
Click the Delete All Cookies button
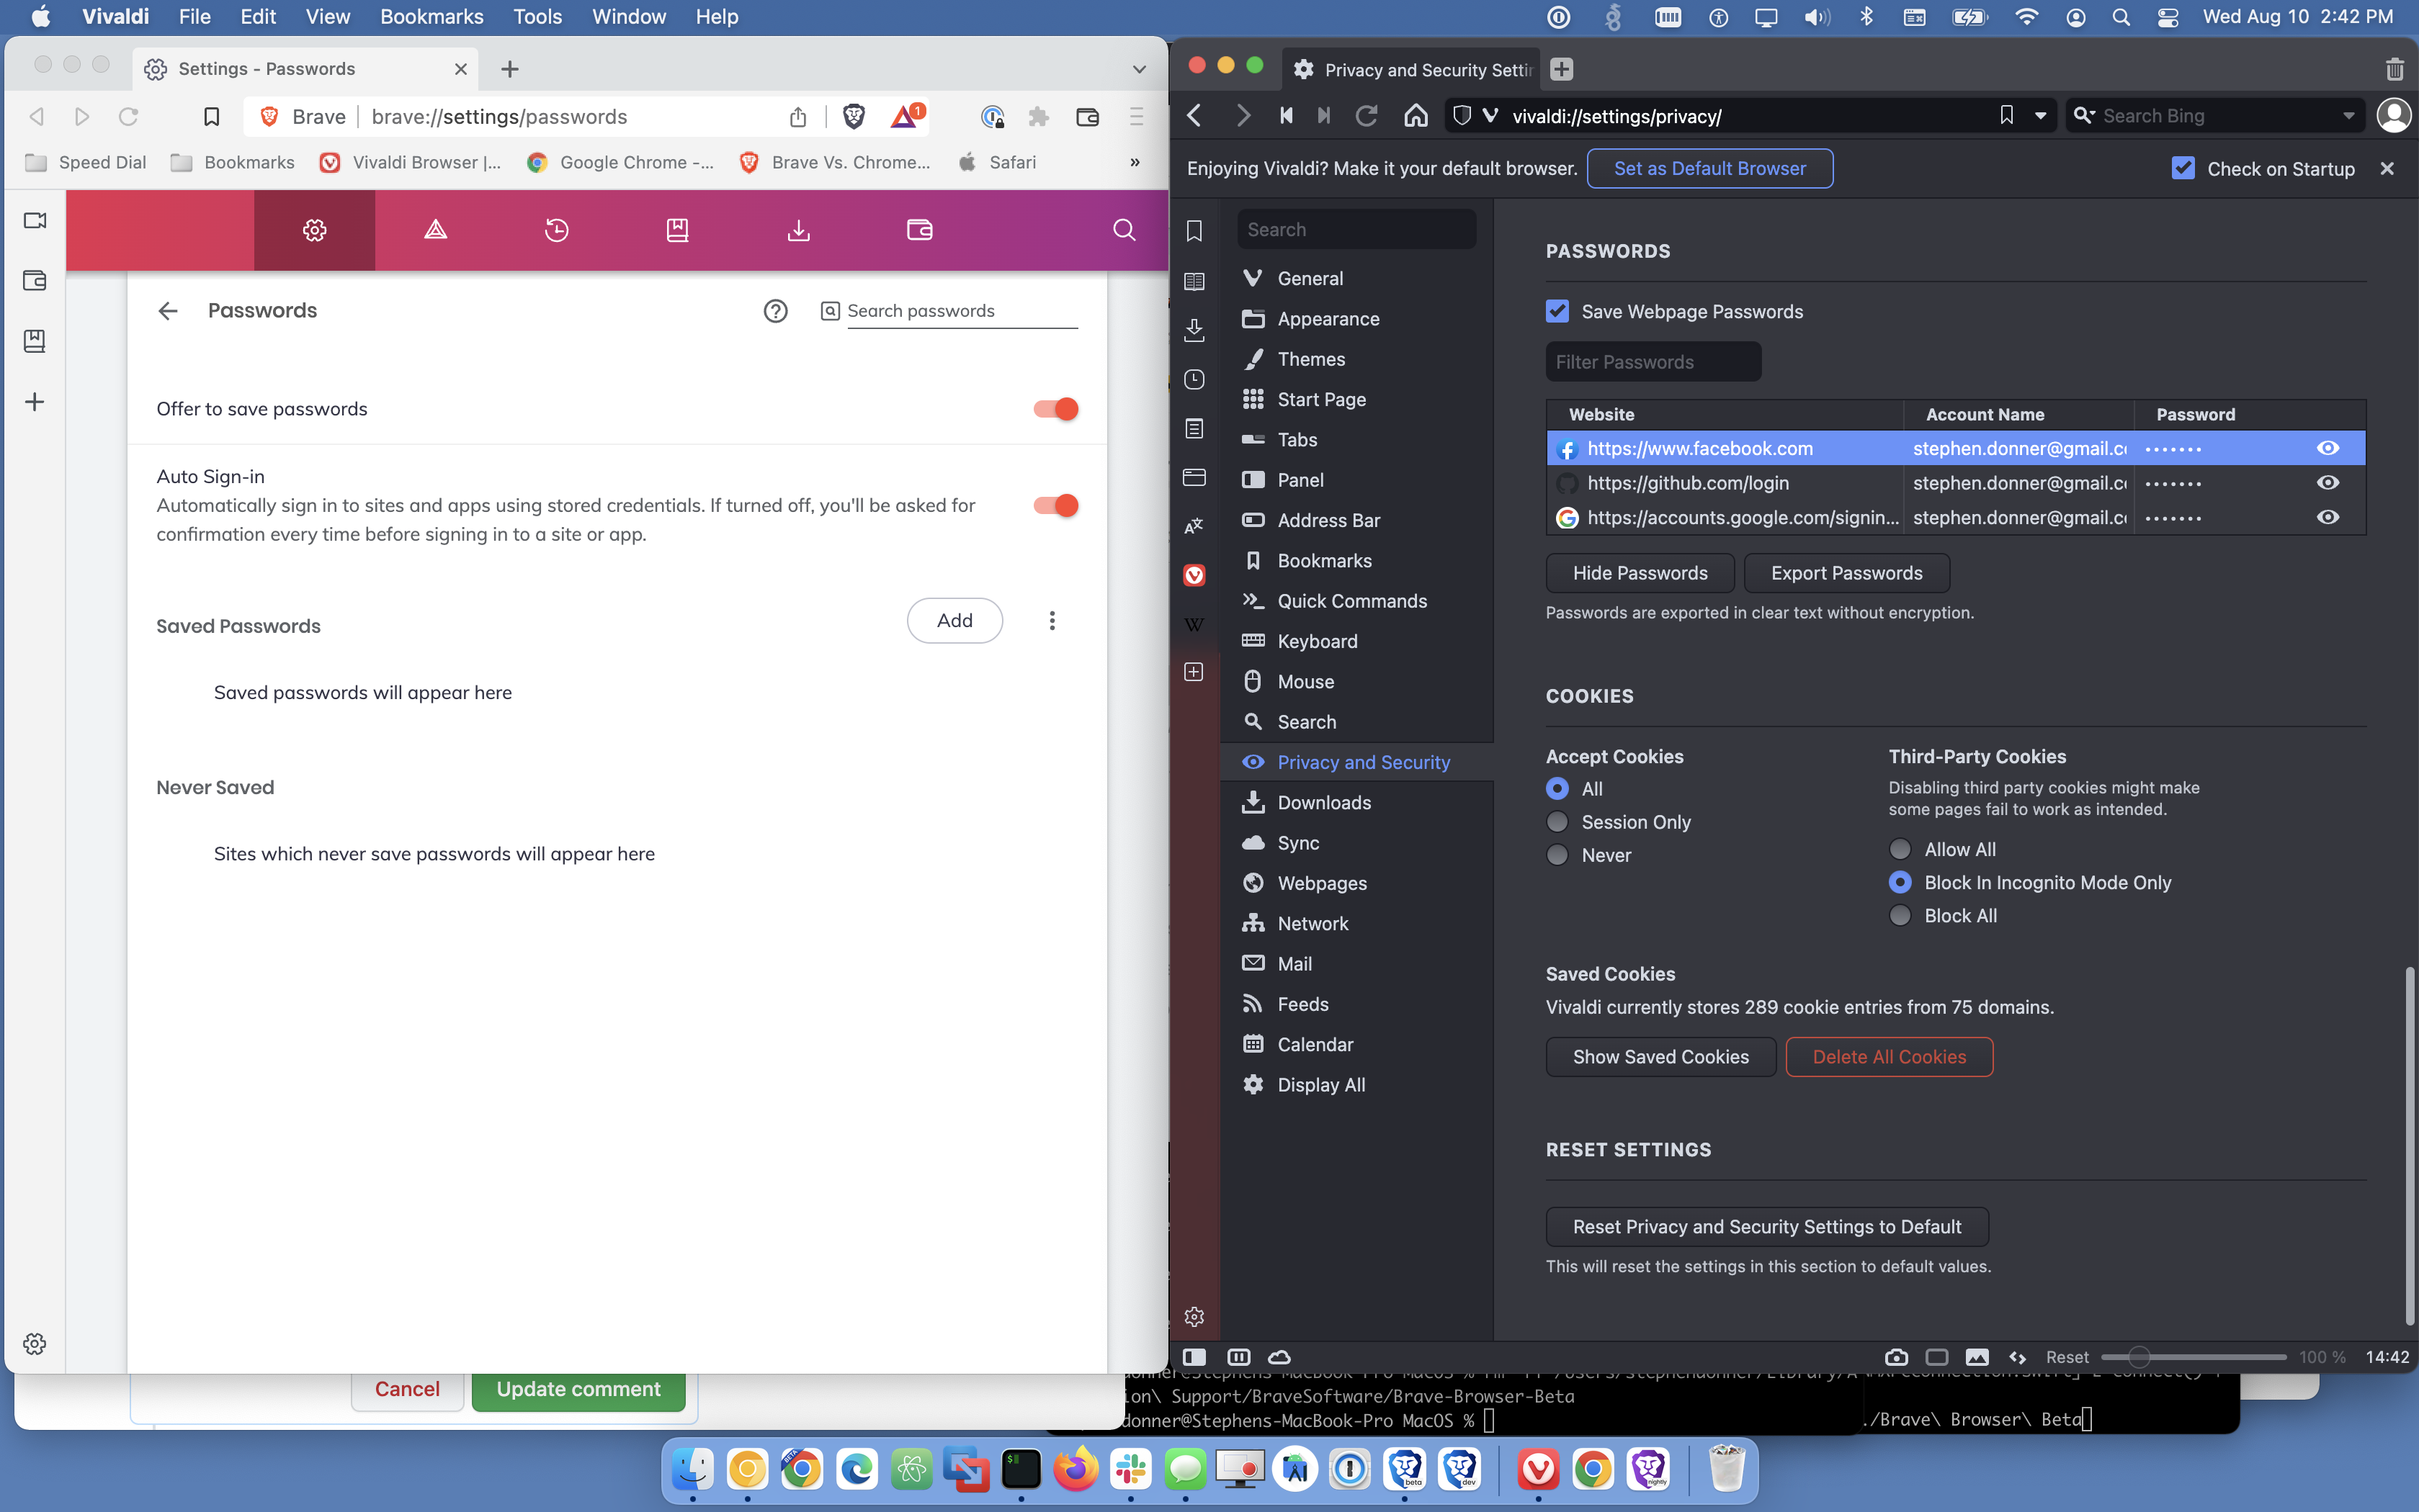[x=1890, y=1056]
